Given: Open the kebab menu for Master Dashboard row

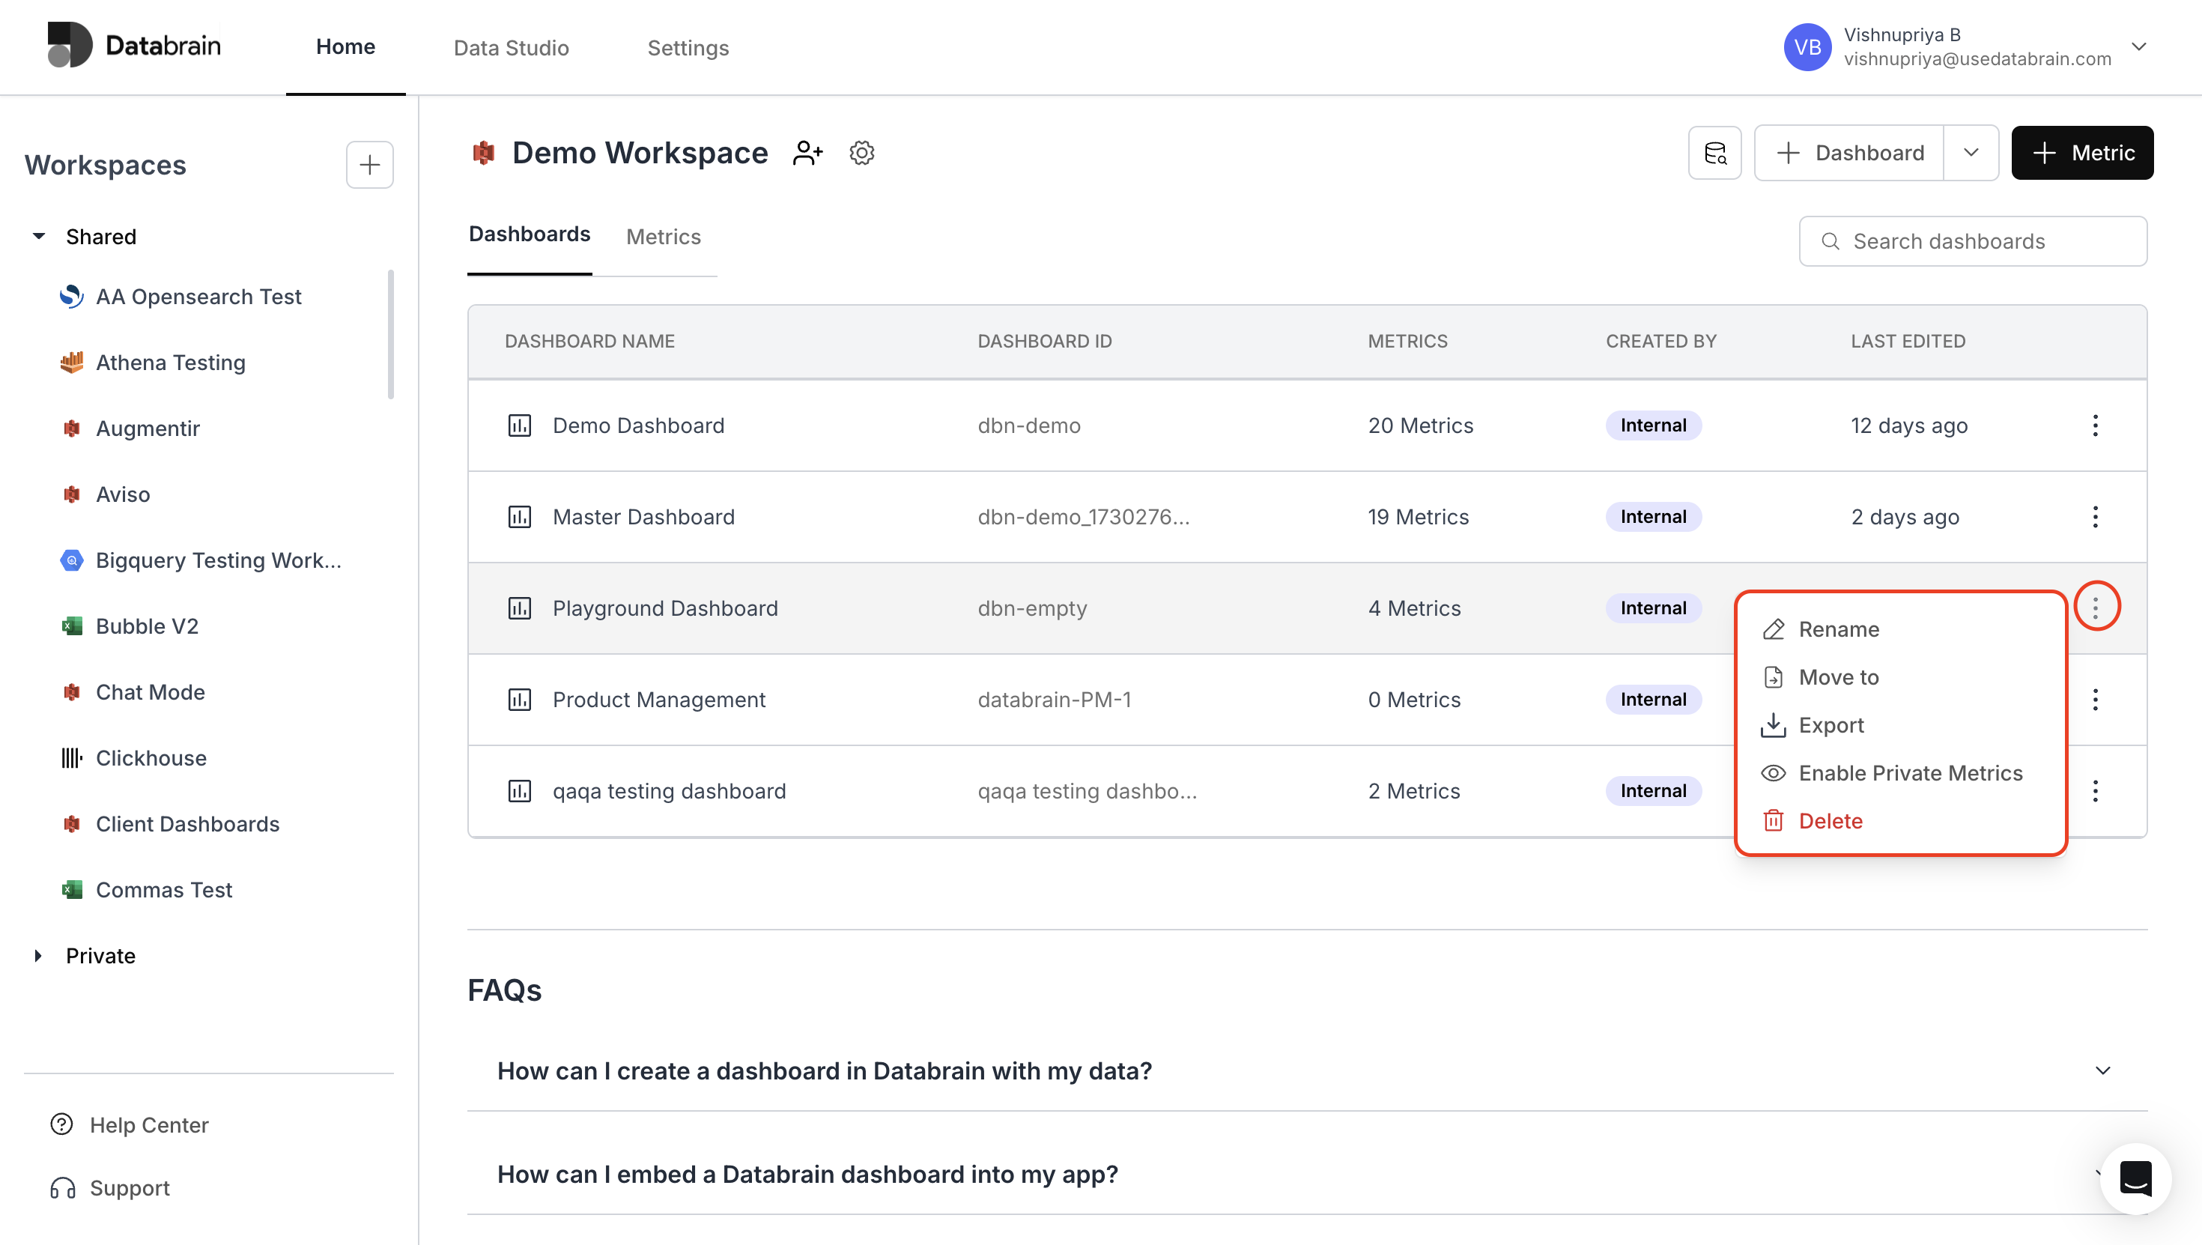Looking at the screenshot, I should 2095,516.
